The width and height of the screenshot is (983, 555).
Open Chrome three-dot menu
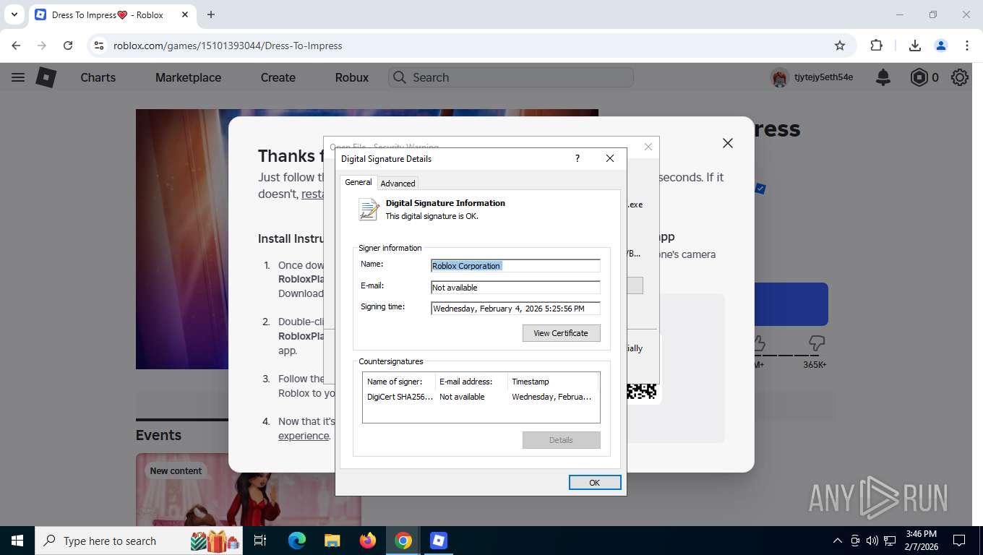pos(967,46)
